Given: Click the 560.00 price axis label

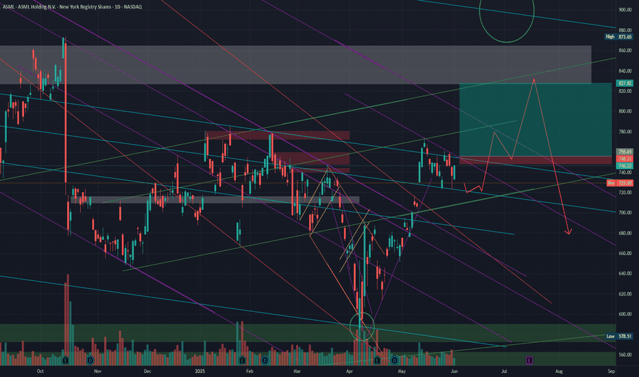Looking at the screenshot, I should (625, 355).
